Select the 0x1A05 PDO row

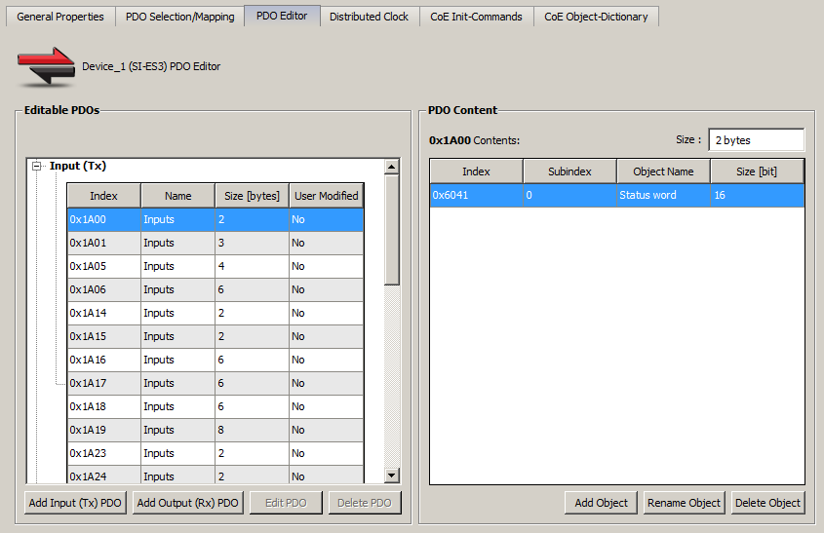pos(216,266)
